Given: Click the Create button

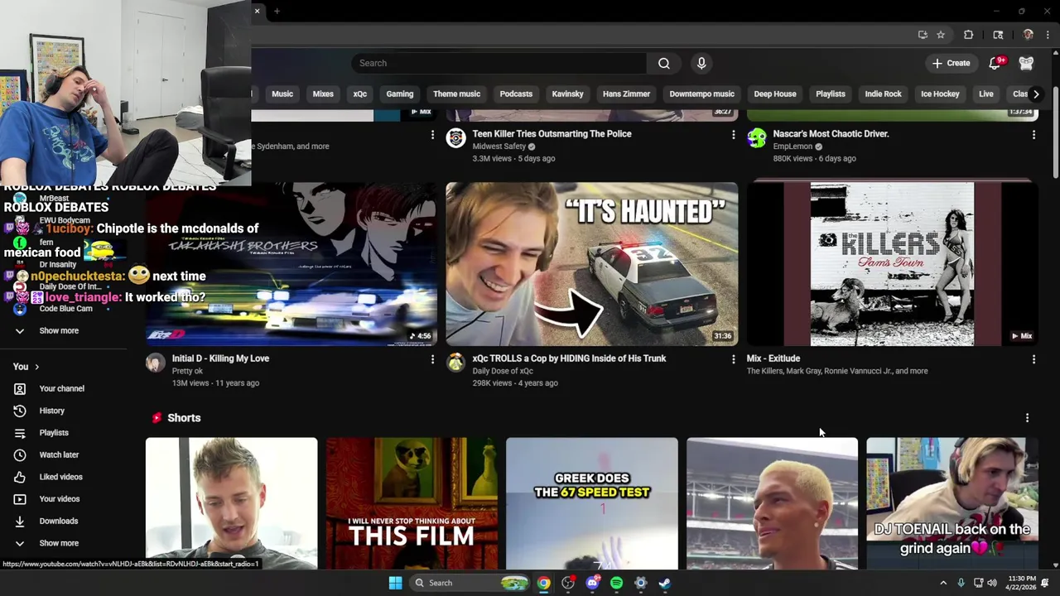Looking at the screenshot, I should (951, 63).
